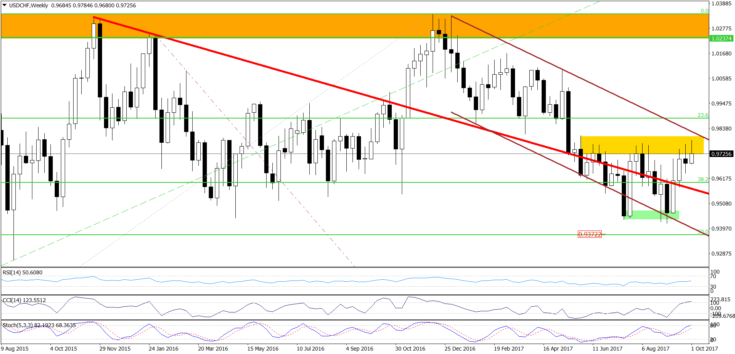Select the yellow resistance zone rectangle
735x354 pixels.
coord(642,145)
